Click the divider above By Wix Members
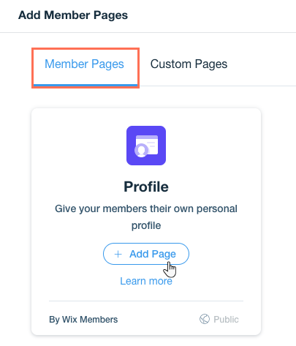The height and width of the screenshot is (346, 296). point(146,301)
